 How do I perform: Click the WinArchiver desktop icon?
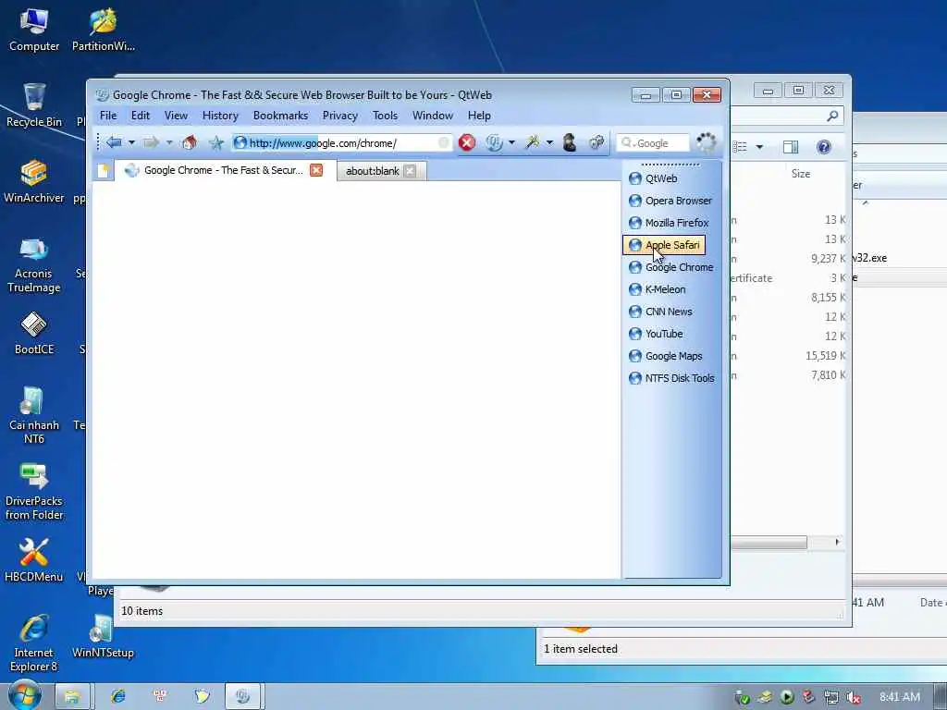point(34,181)
